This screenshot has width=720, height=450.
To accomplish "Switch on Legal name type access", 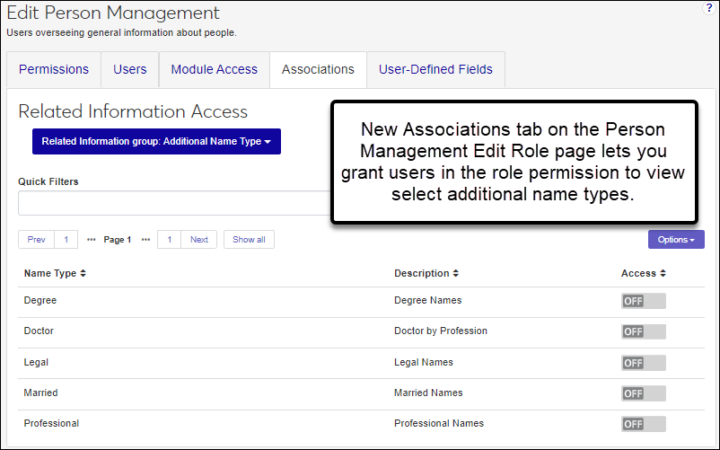I will [x=643, y=363].
